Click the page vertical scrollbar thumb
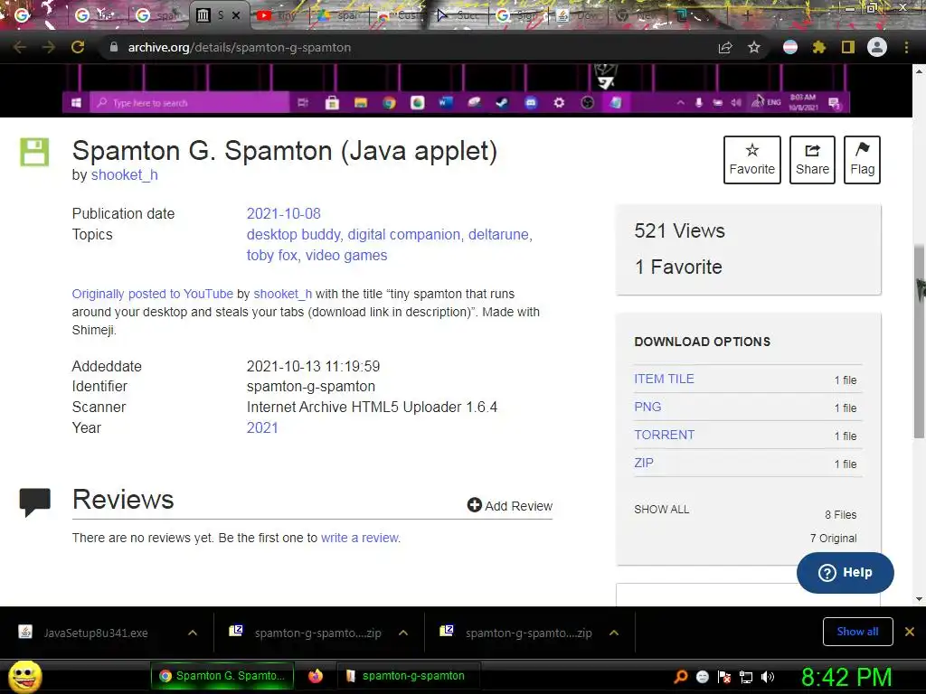Image resolution: width=926 pixels, height=694 pixels. tap(919, 342)
